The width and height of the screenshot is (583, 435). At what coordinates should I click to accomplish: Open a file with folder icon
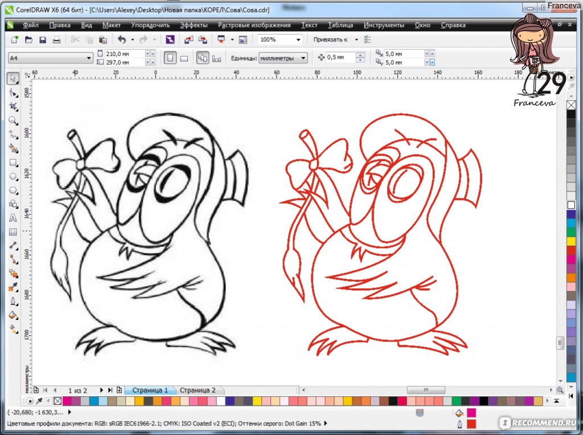coord(28,39)
